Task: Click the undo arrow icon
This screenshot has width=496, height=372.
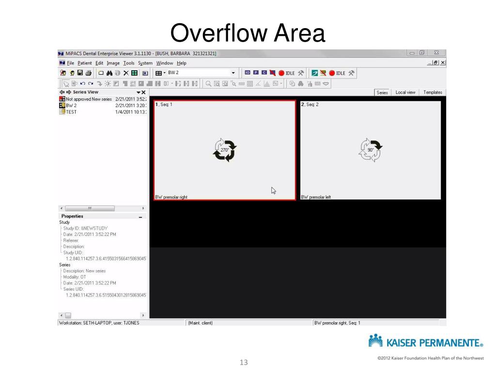Action: point(82,83)
